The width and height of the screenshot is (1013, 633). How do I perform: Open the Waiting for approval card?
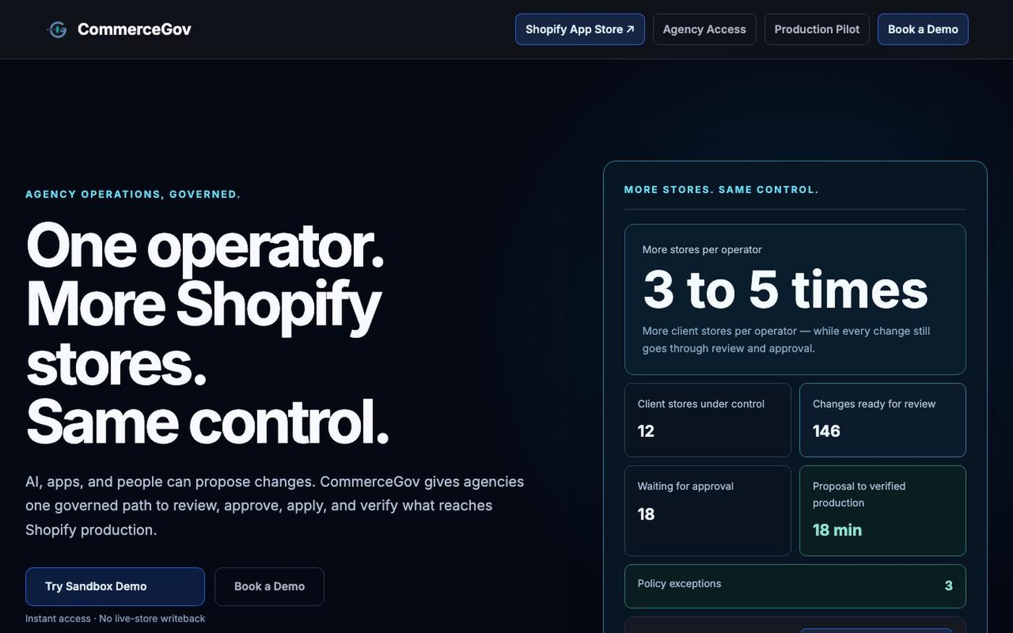[x=708, y=511]
